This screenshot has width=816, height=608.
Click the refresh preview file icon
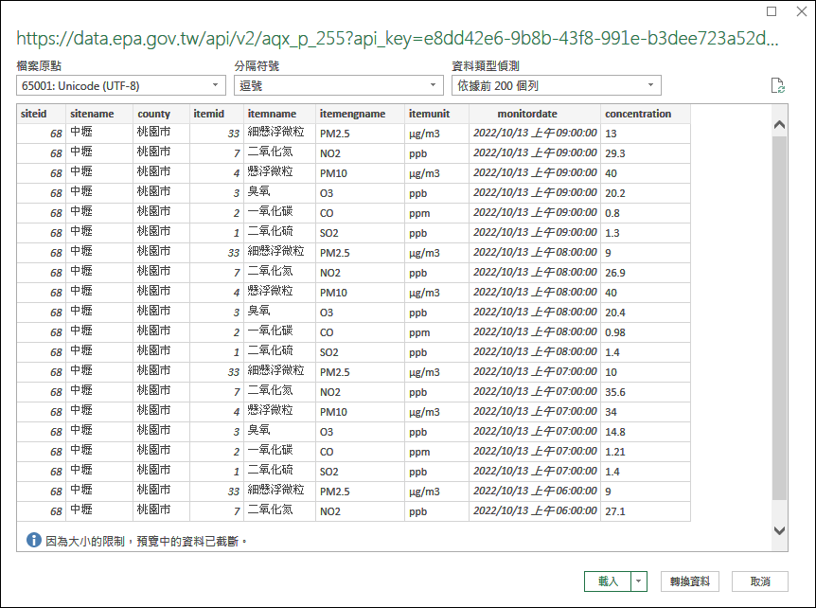pyautogui.click(x=777, y=85)
